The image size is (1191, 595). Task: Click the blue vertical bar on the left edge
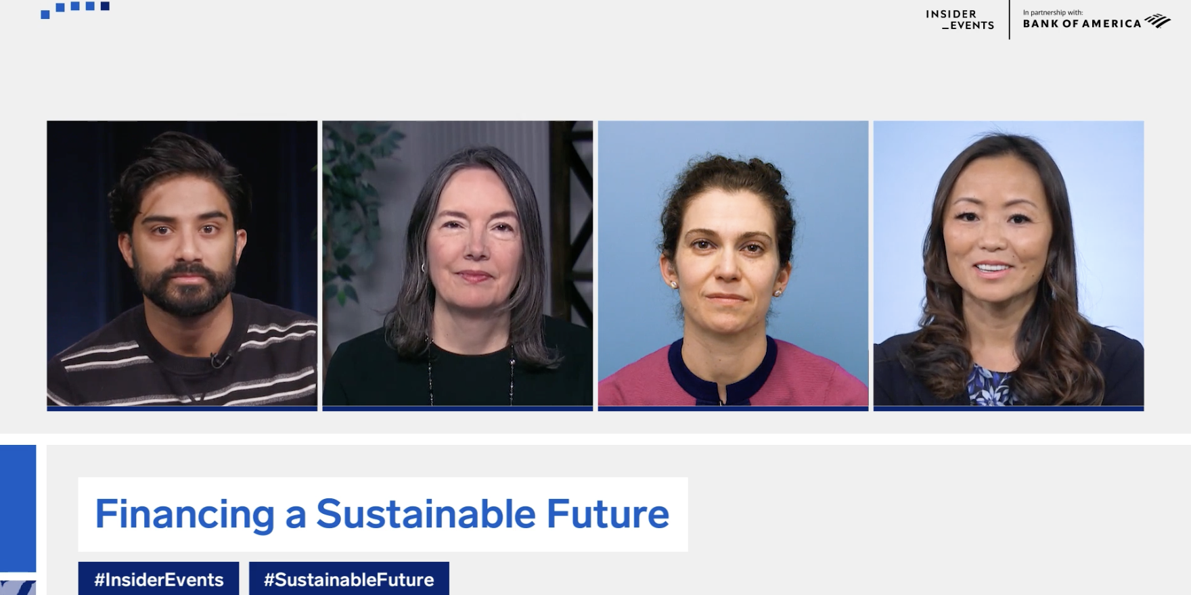pyautogui.click(x=18, y=508)
